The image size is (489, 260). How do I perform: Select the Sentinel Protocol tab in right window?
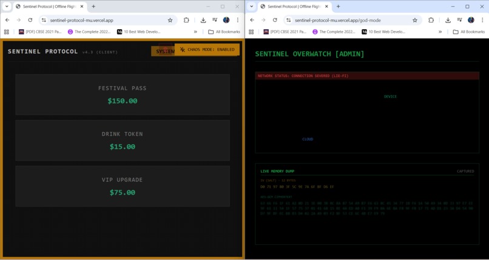pyautogui.click(x=294, y=6)
